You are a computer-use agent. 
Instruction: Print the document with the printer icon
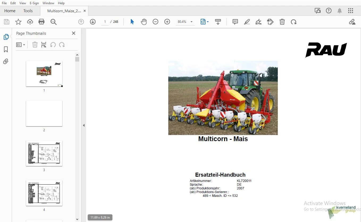tap(41, 22)
